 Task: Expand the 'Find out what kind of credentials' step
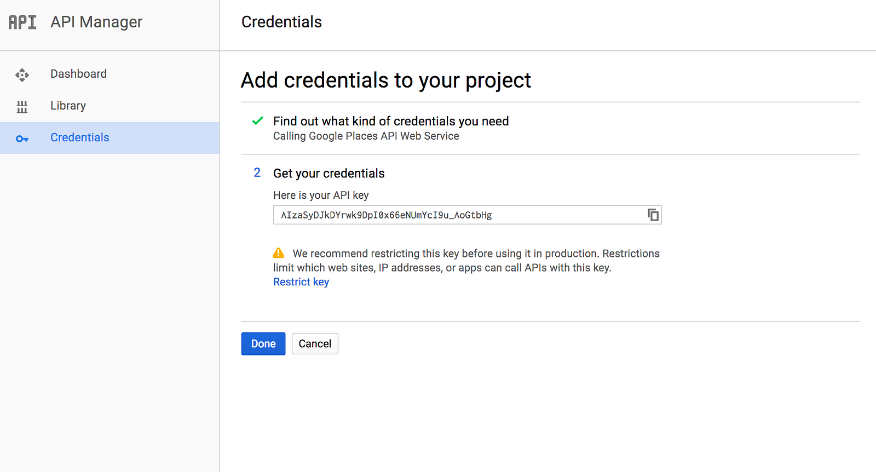point(391,121)
